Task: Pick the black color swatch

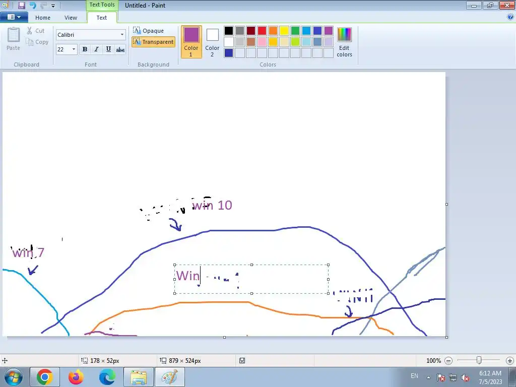Action: (x=229, y=31)
